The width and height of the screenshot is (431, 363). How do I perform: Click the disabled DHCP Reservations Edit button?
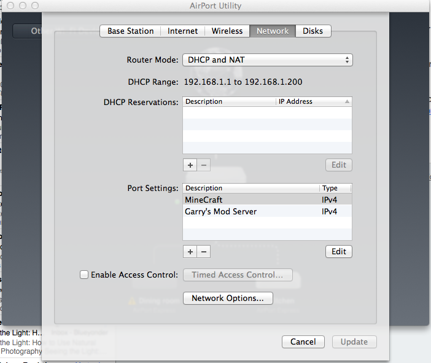(339, 165)
